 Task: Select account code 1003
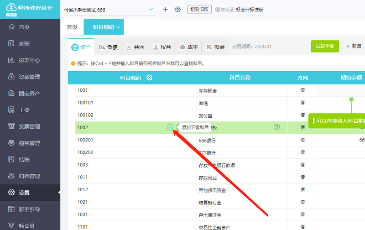83,165
